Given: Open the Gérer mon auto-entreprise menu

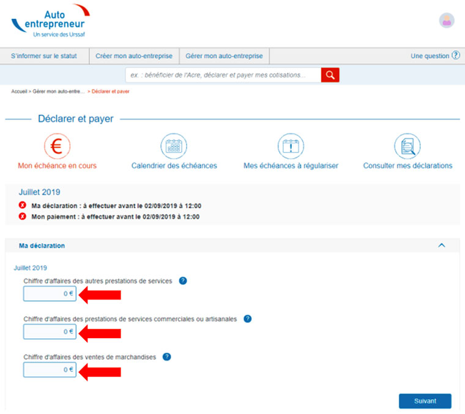Looking at the screenshot, I should point(224,56).
